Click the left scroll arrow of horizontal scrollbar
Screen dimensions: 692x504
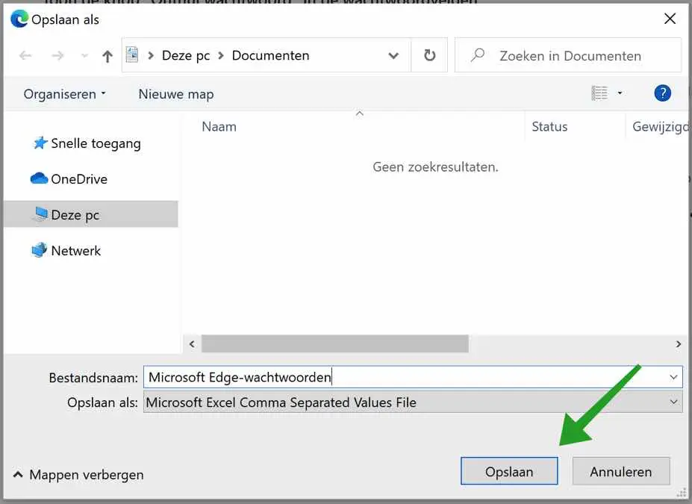point(192,343)
